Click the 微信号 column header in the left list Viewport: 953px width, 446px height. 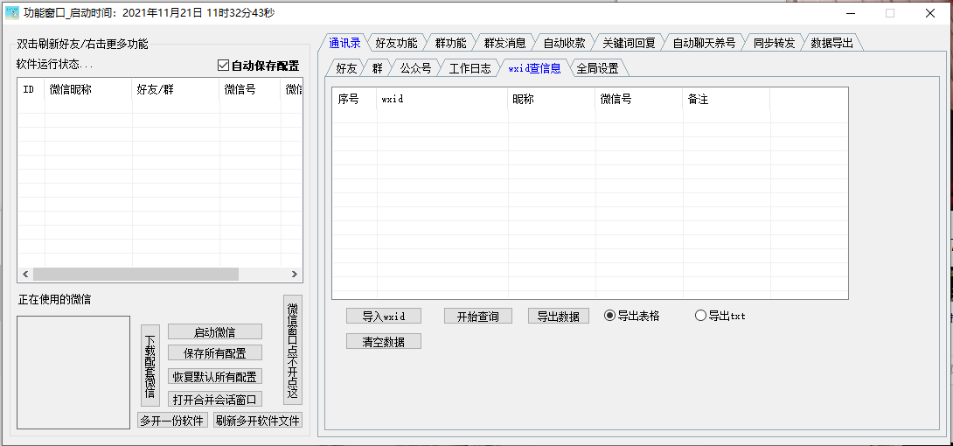click(x=250, y=90)
